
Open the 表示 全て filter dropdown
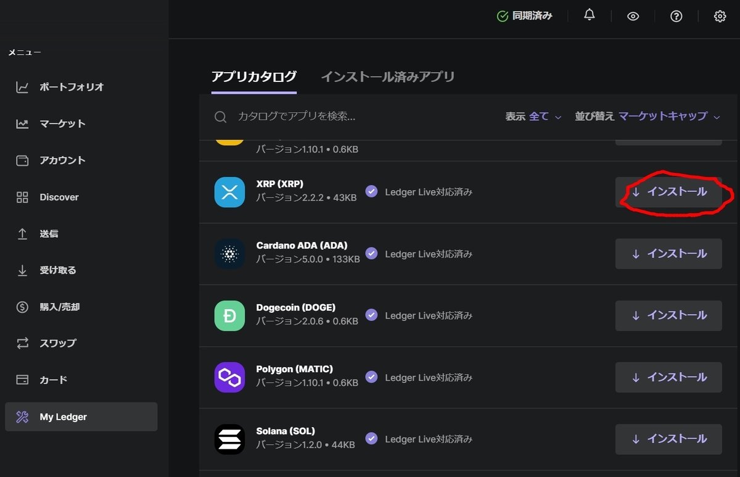tap(533, 116)
